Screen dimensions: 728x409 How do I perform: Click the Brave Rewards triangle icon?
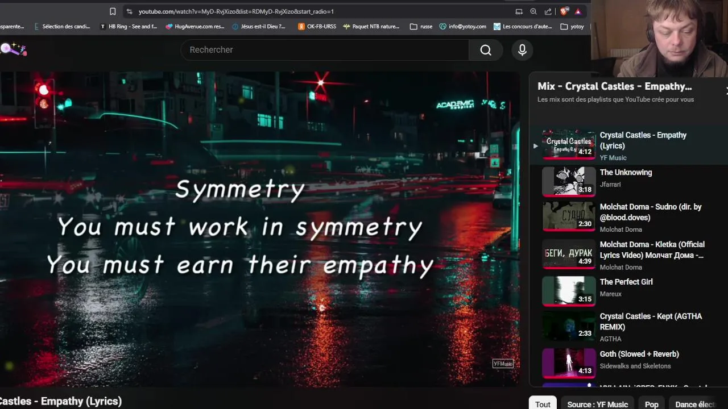coord(578,11)
